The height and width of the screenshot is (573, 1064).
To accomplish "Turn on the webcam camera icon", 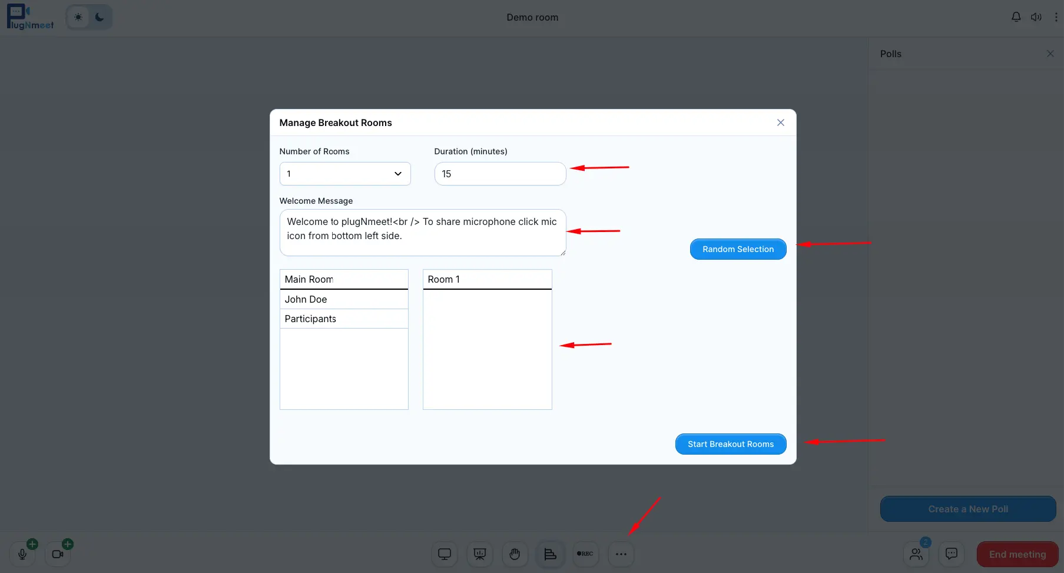I will point(58,554).
